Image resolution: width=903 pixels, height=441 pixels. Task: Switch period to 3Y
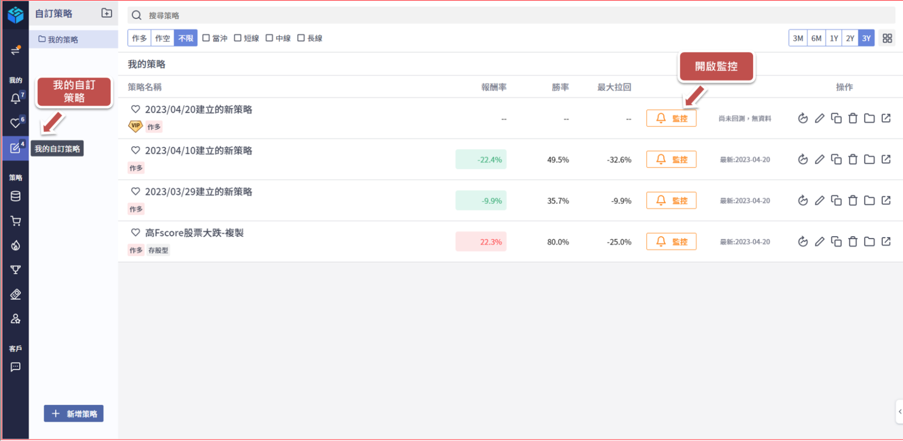point(866,38)
